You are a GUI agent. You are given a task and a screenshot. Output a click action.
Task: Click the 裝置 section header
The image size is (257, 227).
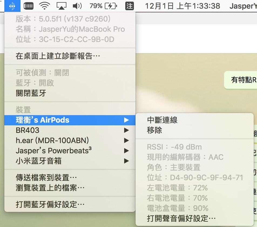coord(23,110)
